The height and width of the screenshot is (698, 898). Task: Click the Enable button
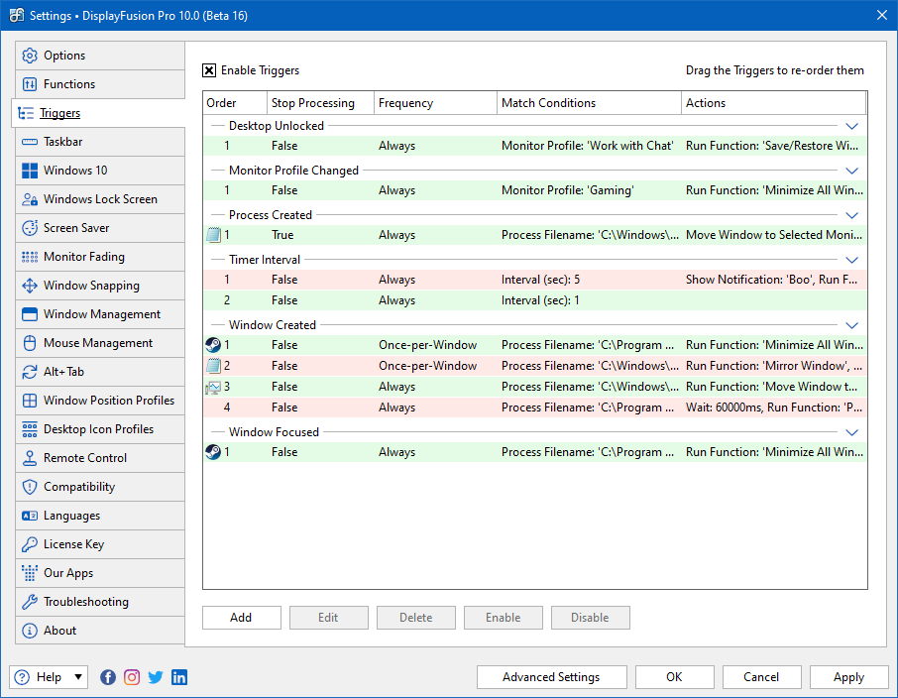click(503, 618)
